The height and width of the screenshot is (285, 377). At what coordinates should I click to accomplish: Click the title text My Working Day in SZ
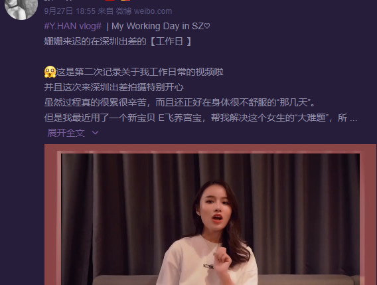(157, 26)
